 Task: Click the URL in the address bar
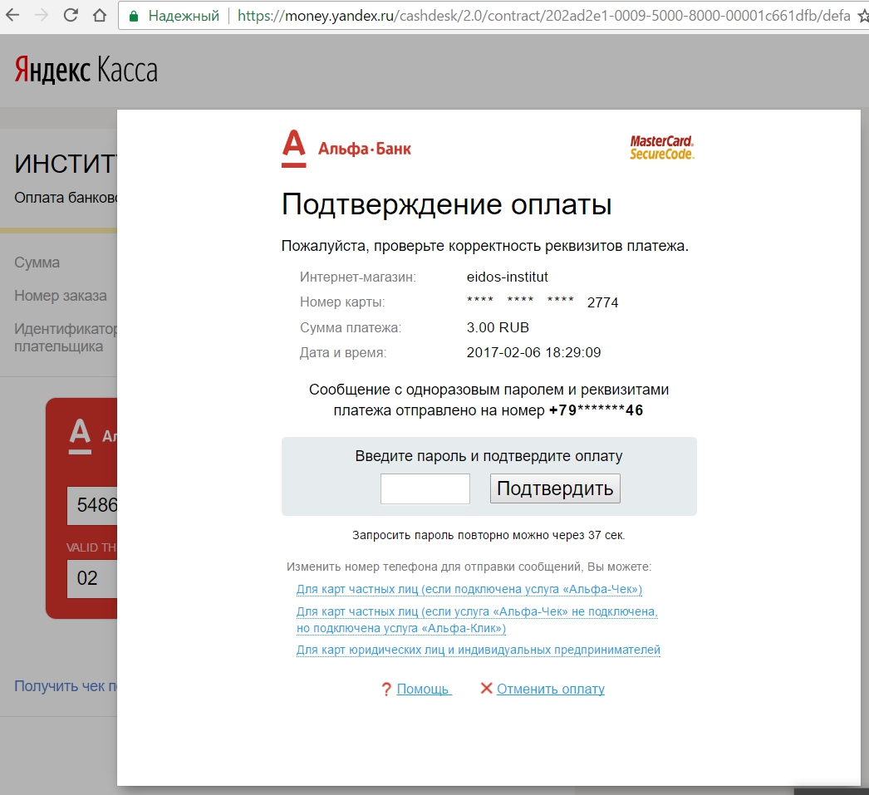pyautogui.click(x=543, y=16)
